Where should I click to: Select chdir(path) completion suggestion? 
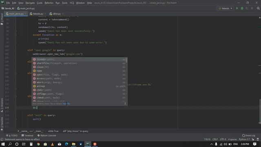[x=79, y=90]
